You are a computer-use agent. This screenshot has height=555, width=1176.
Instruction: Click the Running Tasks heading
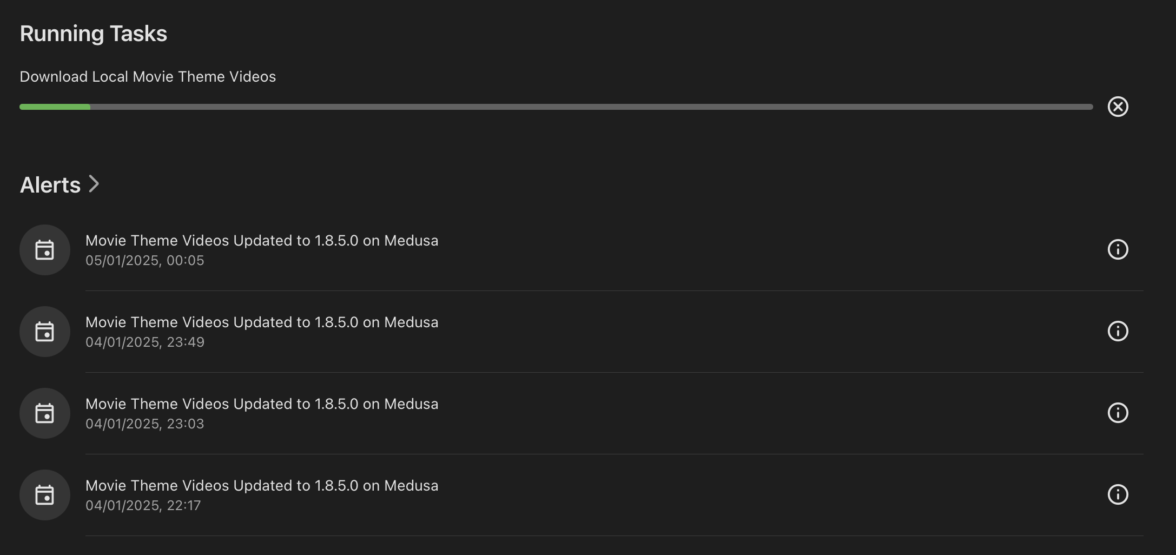pyautogui.click(x=94, y=34)
